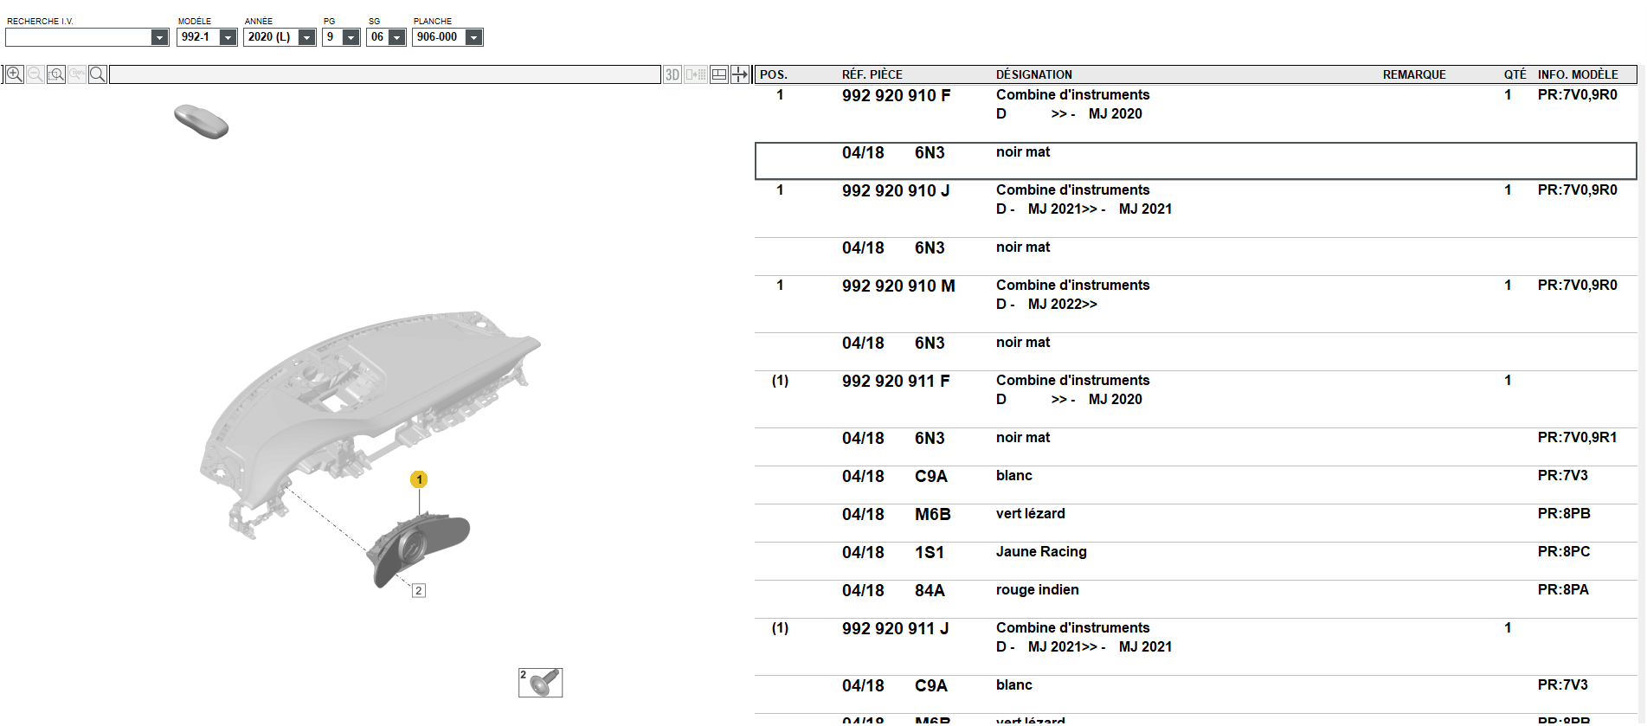This screenshot has height=726, width=1647.
Task: Select the zoom-to-area selection tool
Action: pos(56,74)
